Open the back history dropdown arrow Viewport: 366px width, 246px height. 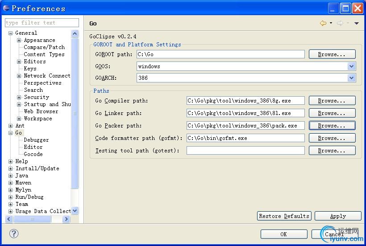coord(331,23)
